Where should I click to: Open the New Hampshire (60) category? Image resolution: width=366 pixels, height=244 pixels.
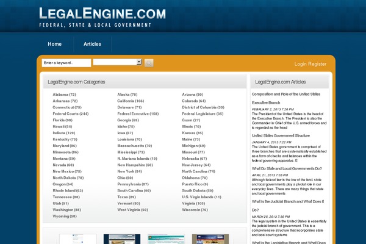pyautogui.click(x=135, y=165)
